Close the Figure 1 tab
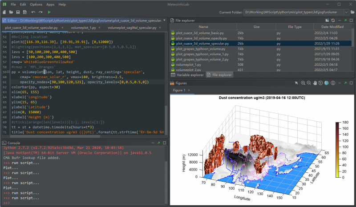Viewport: 356px width, 207px height. pyautogui.click(x=189, y=91)
